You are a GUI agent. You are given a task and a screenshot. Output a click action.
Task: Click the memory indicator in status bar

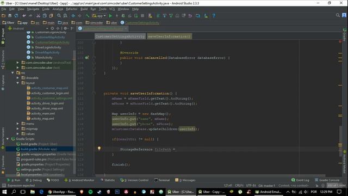336,185
